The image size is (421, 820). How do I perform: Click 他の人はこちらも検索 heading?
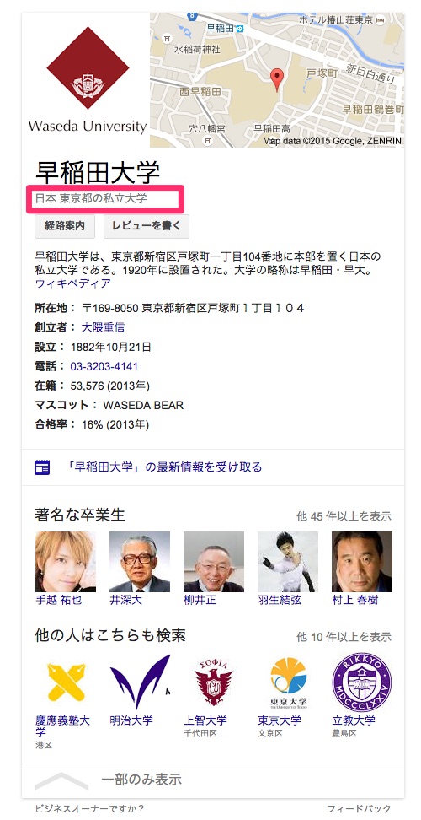[110, 635]
